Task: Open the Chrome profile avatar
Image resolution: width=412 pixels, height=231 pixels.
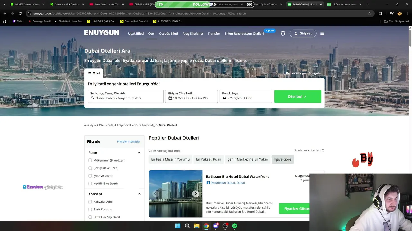Action: click(x=399, y=13)
